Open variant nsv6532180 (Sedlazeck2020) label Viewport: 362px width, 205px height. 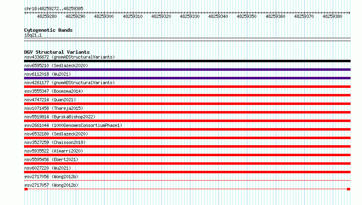pyautogui.click(x=56, y=134)
